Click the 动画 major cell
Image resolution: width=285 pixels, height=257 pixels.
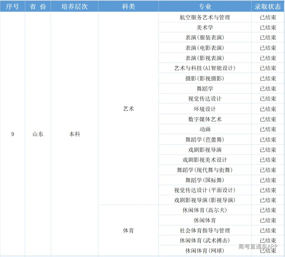(x=205, y=129)
